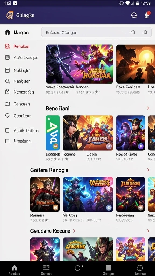
Task: Open the Gatlara Ranogis section title
Action: point(49,170)
